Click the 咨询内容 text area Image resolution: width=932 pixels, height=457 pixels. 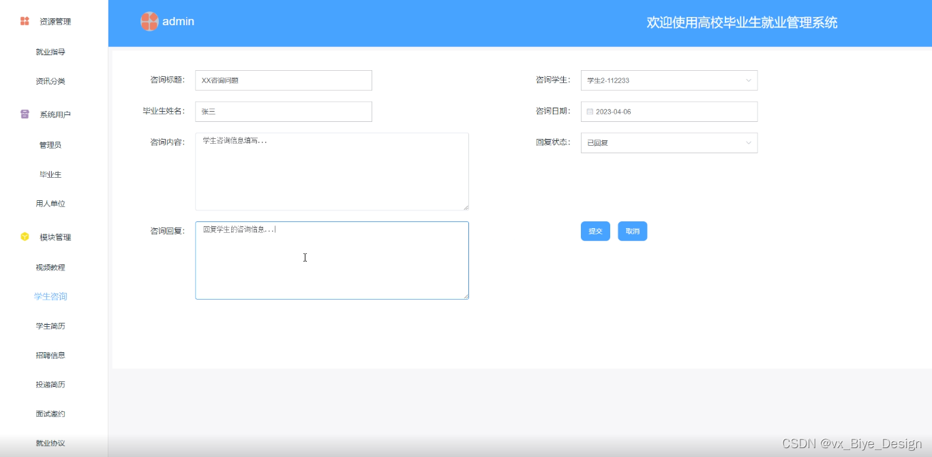click(332, 172)
